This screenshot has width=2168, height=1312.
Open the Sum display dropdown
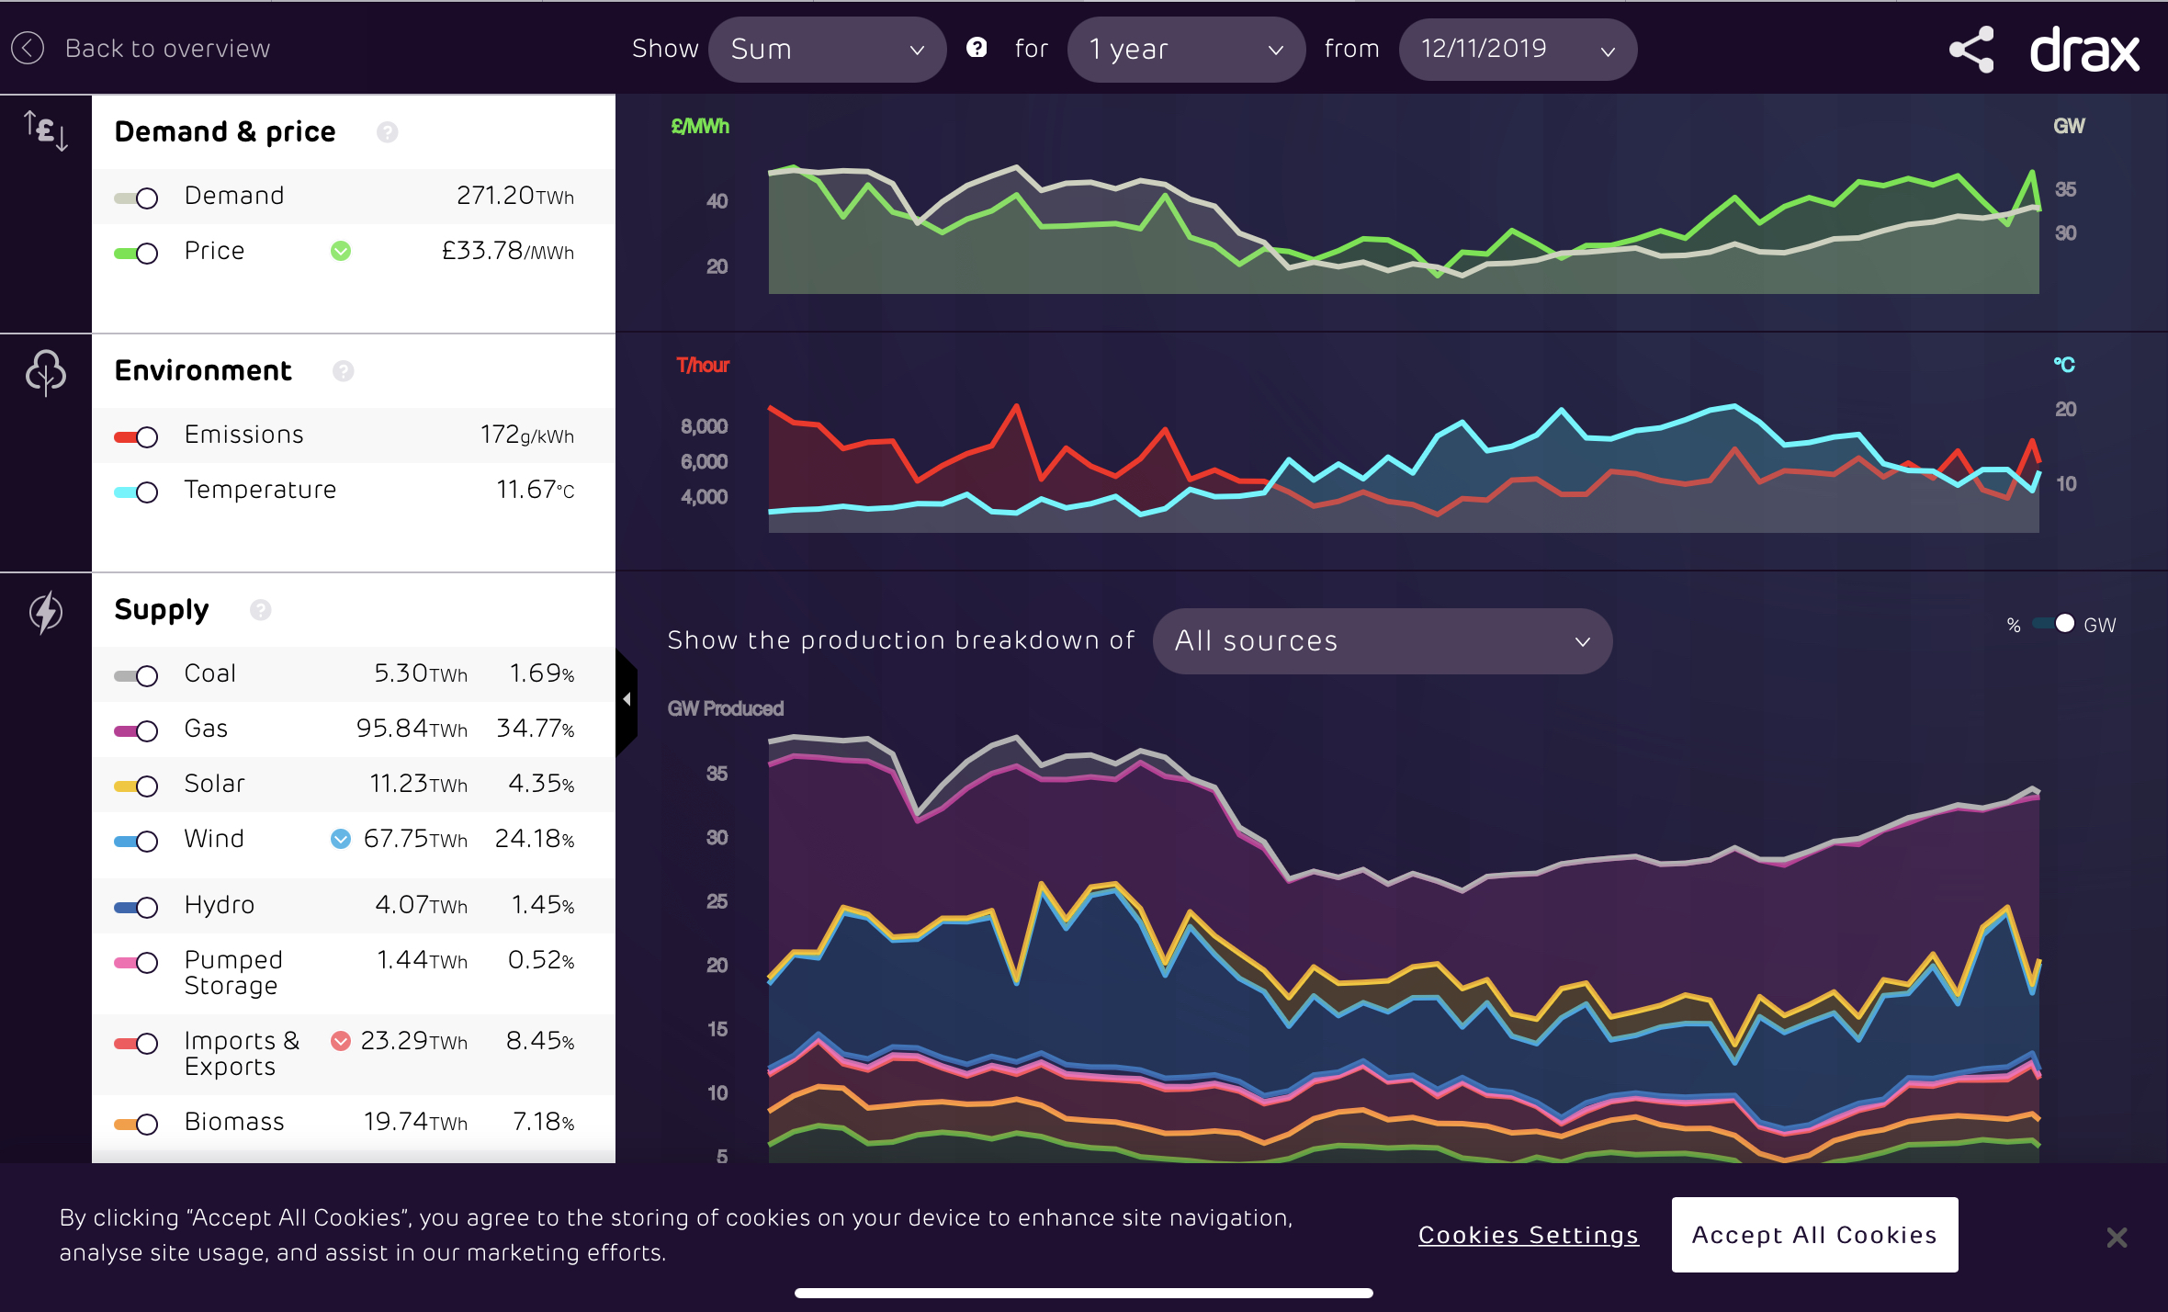click(x=827, y=50)
